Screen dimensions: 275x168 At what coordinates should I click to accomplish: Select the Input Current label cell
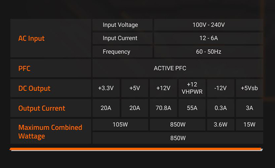click(122, 38)
